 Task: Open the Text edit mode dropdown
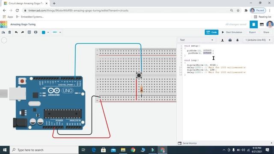pyautogui.click(x=197, y=40)
